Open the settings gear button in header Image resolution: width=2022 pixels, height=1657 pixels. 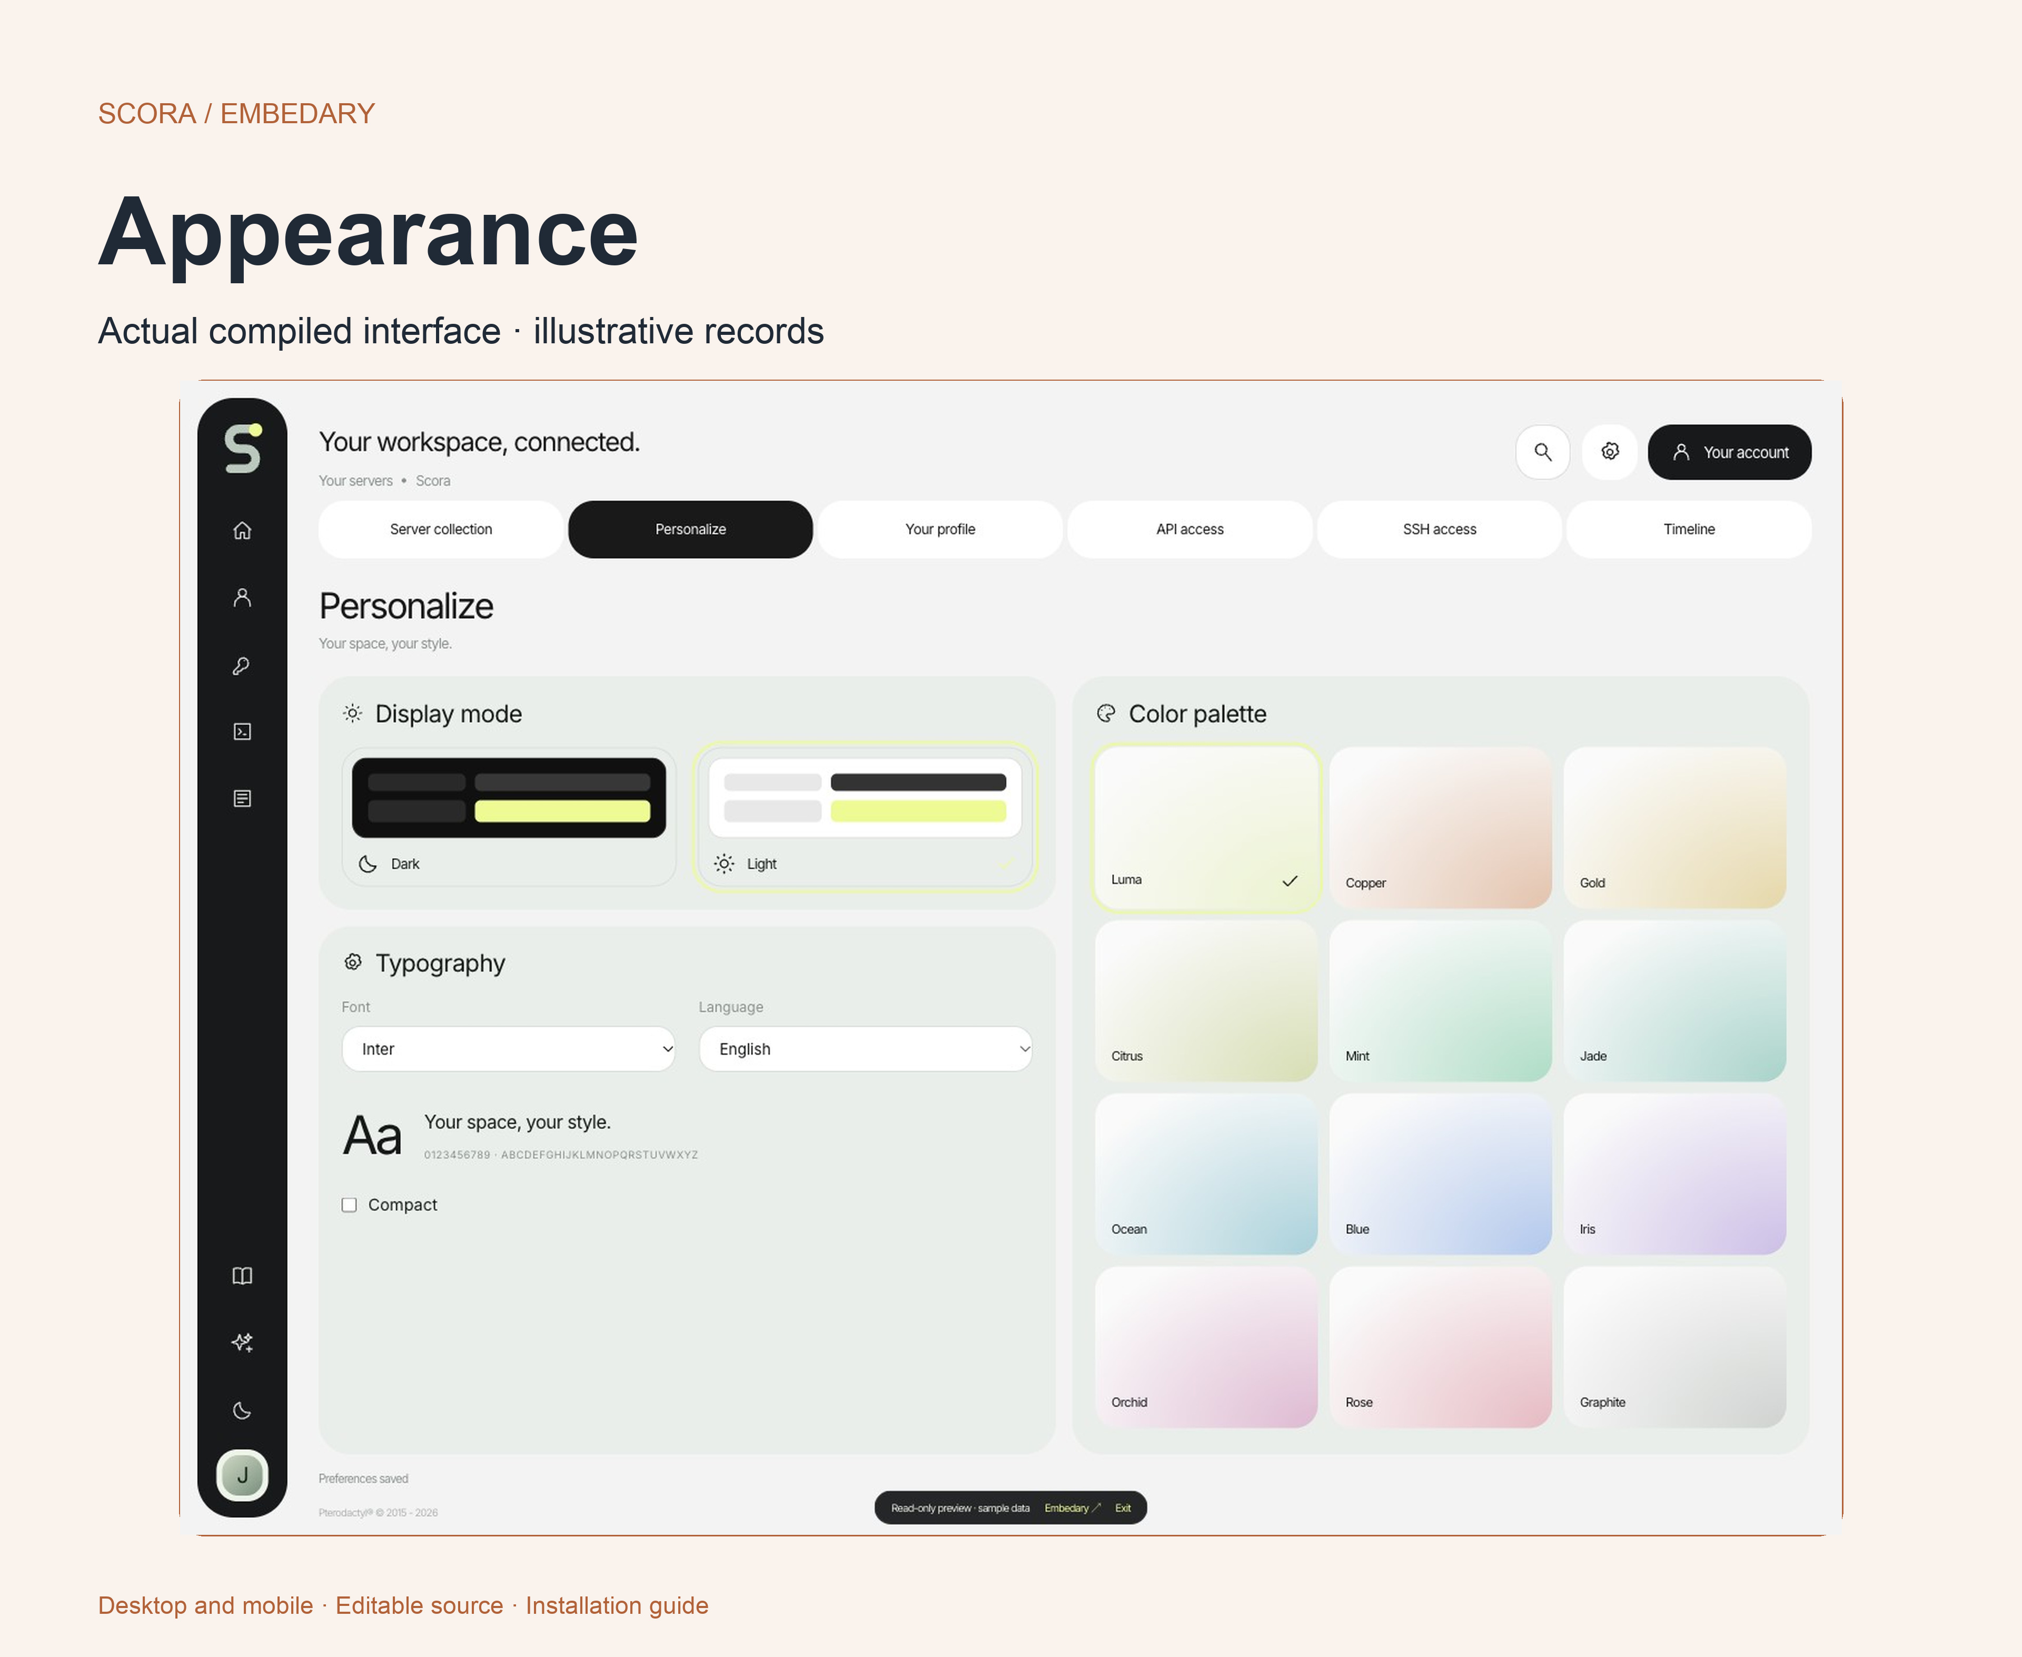[x=1610, y=452]
